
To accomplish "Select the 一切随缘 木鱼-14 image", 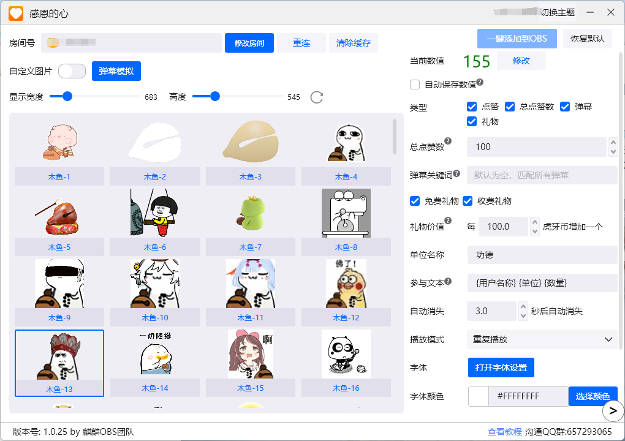I will (x=155, y=354).
